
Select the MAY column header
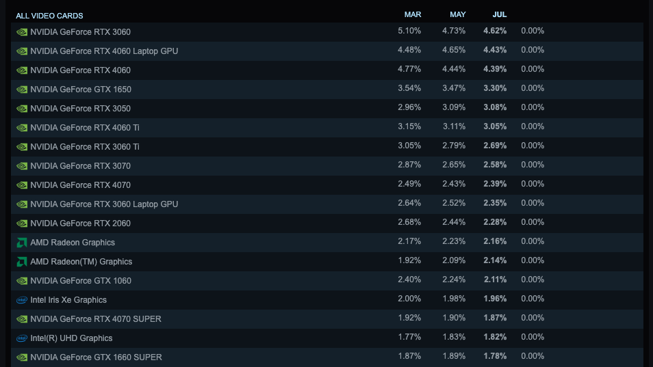(x=458, y=14)
